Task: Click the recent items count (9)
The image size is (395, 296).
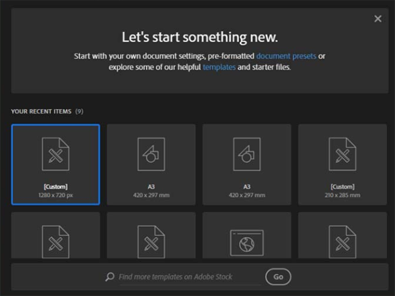Action: point(80,111)
